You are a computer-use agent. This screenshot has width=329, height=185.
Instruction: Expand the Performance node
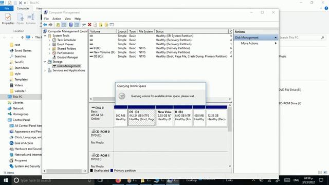click(49, 53)
